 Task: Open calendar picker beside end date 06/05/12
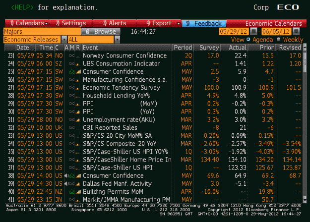point(296,31)
